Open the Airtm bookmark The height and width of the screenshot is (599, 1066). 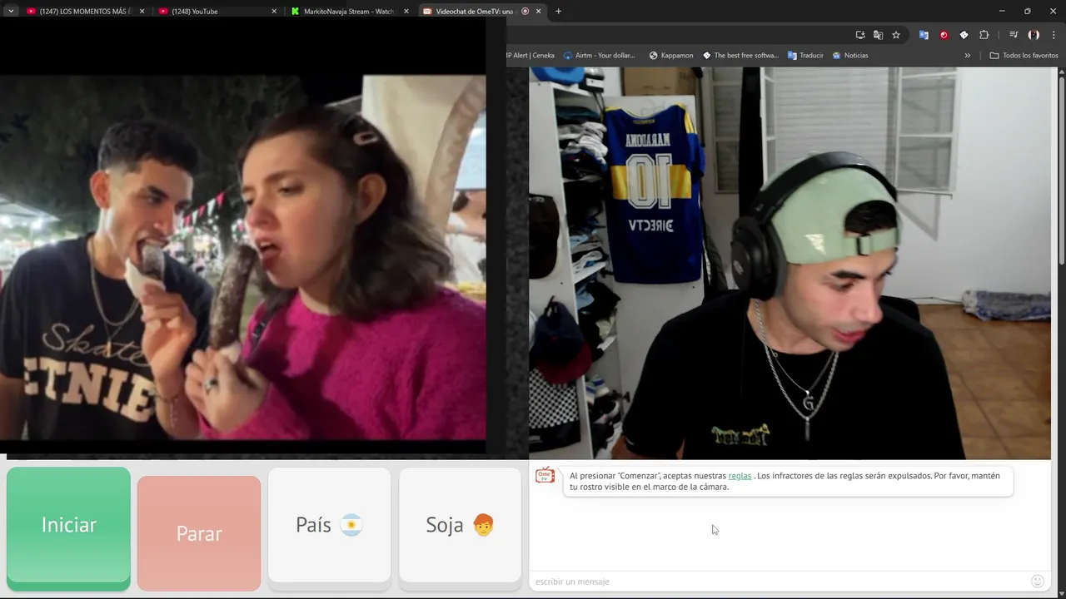click(x=600, y=56)
